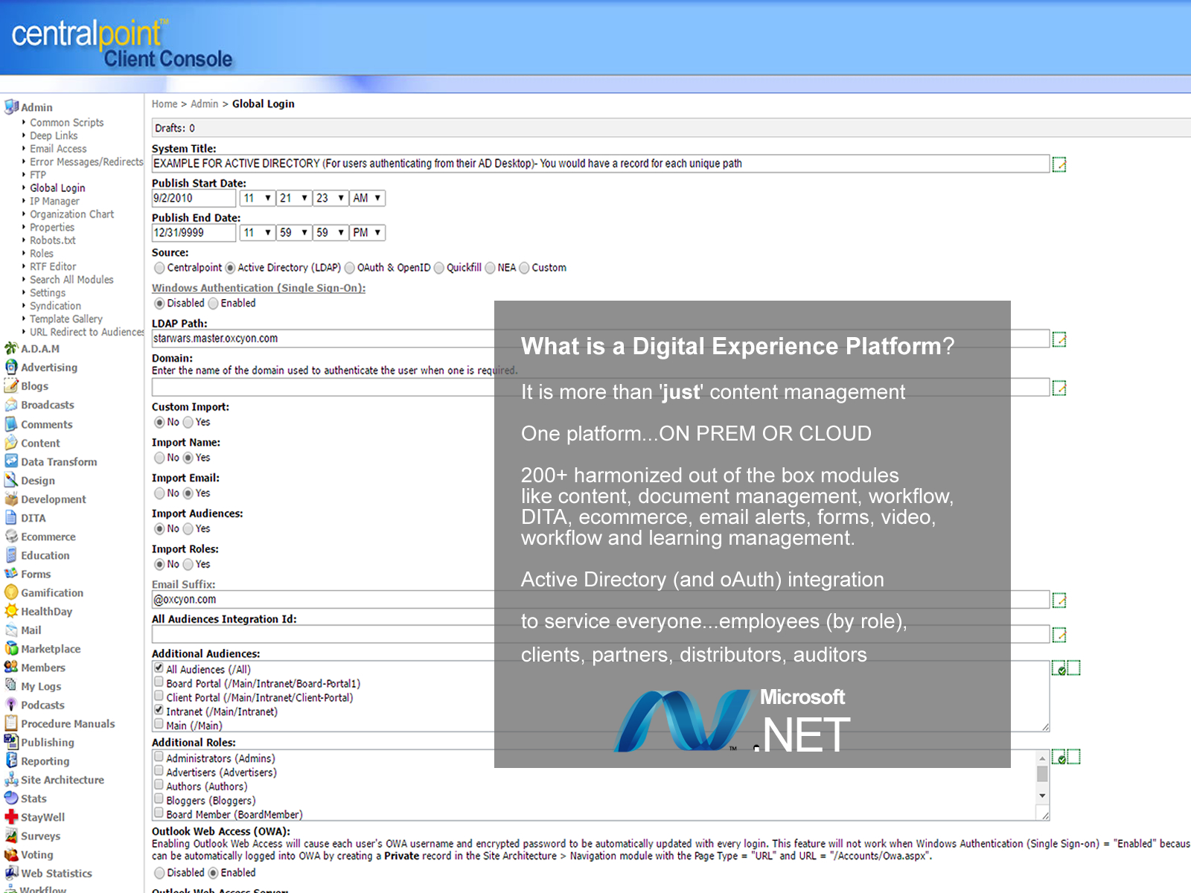The height and width of the screenshot is (893, 1191).
Task: Click the Voting module icon
Action: coord(11,854)
